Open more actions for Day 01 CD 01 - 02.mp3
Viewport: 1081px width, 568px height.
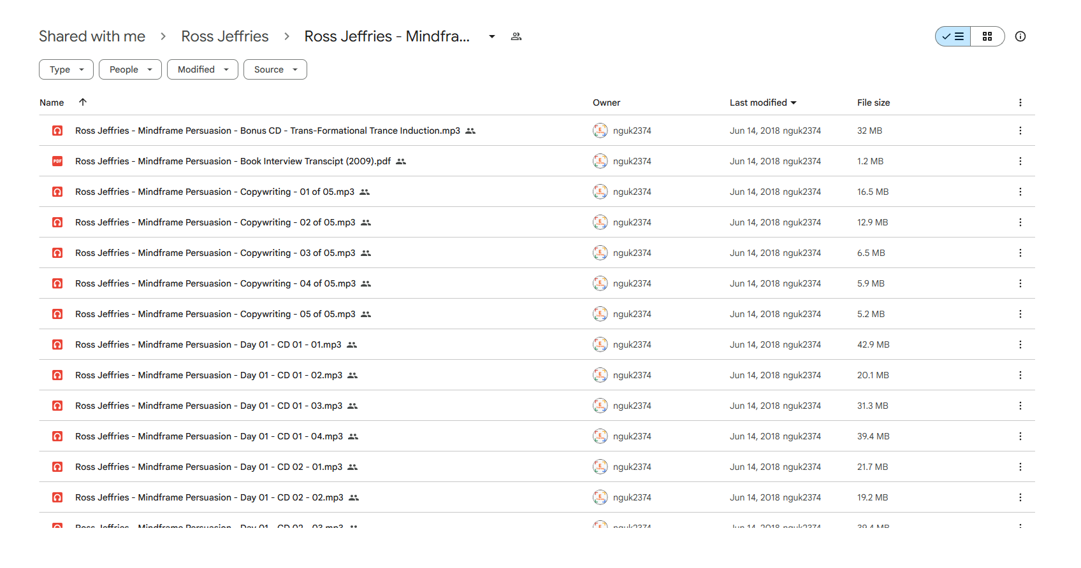click(1020, 375)
